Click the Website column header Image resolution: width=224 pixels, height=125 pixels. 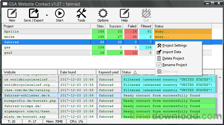click(x=30, y=72)
